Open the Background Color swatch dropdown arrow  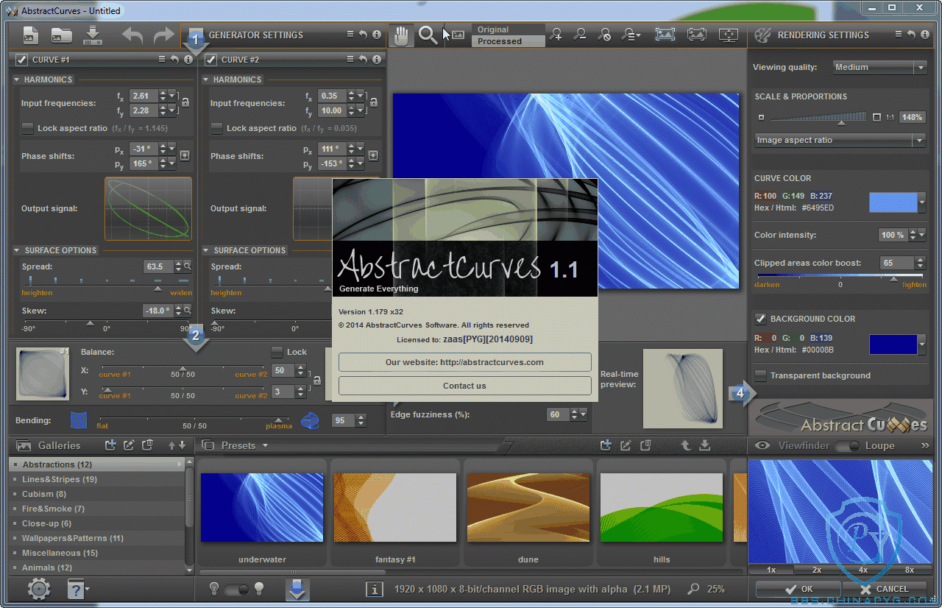(x=922, y=344)
